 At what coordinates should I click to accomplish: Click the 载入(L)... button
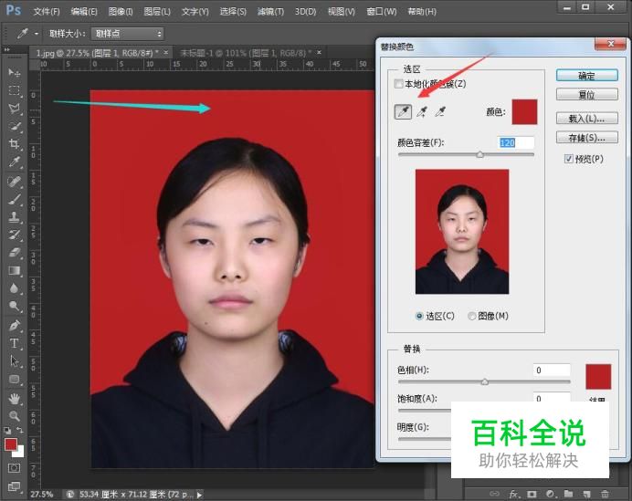[586, 119]
